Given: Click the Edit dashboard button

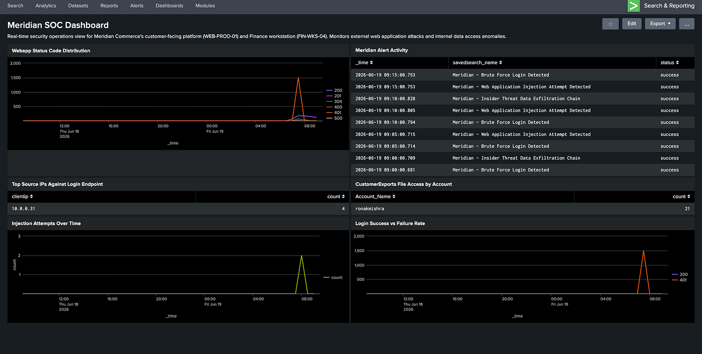Looking at the screenshot, I should pyautogui.click(x=632, y=24).
